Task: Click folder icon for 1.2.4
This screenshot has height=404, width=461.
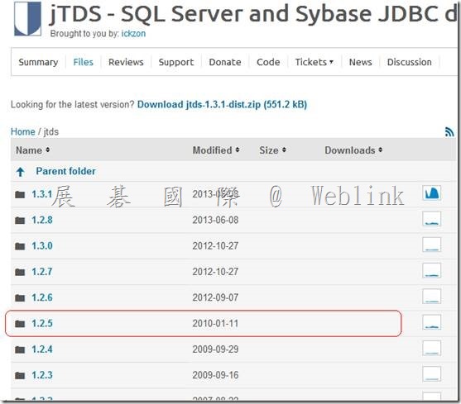Action: [20, 349]
